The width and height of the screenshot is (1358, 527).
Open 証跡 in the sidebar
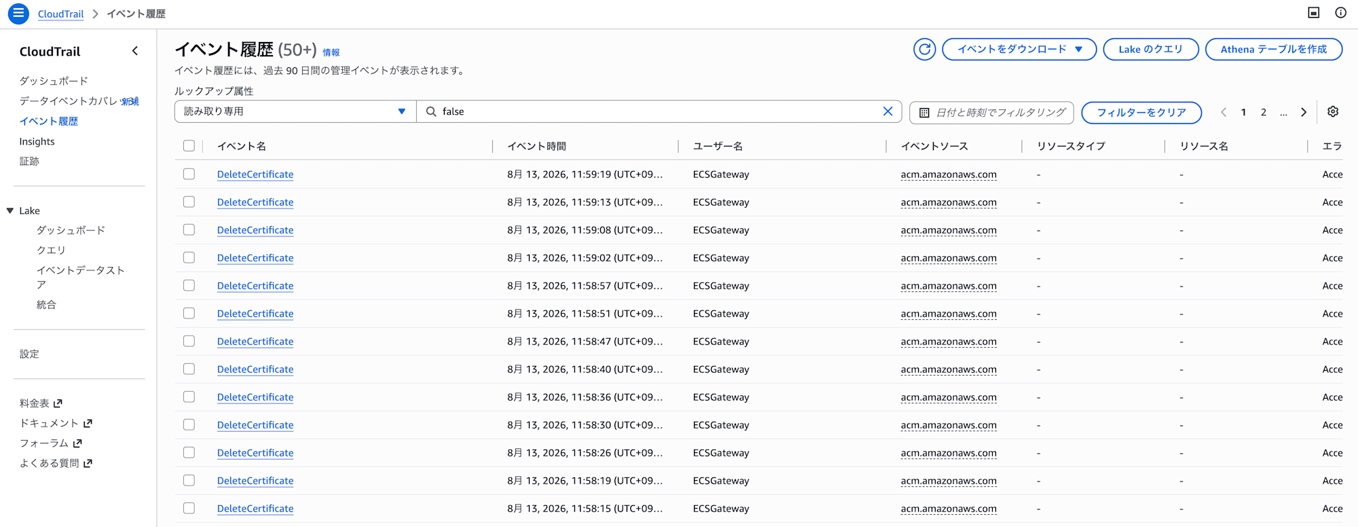tap(29, 161)
